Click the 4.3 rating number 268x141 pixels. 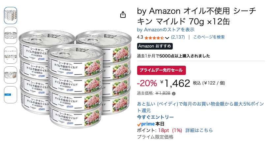pyautogui.click(x=140, y=37)
